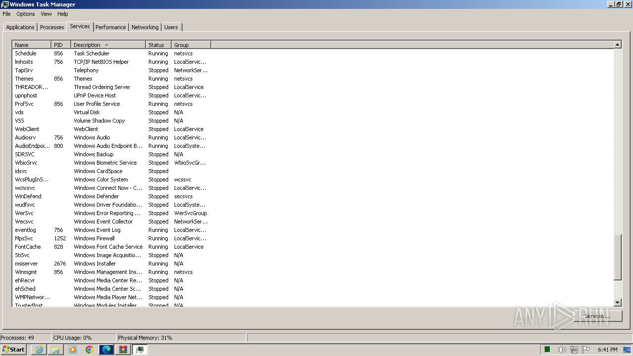The width and height of the screenshot is (633, 356).
Task: Select the lmhosts service row
Action: (112, 62)
